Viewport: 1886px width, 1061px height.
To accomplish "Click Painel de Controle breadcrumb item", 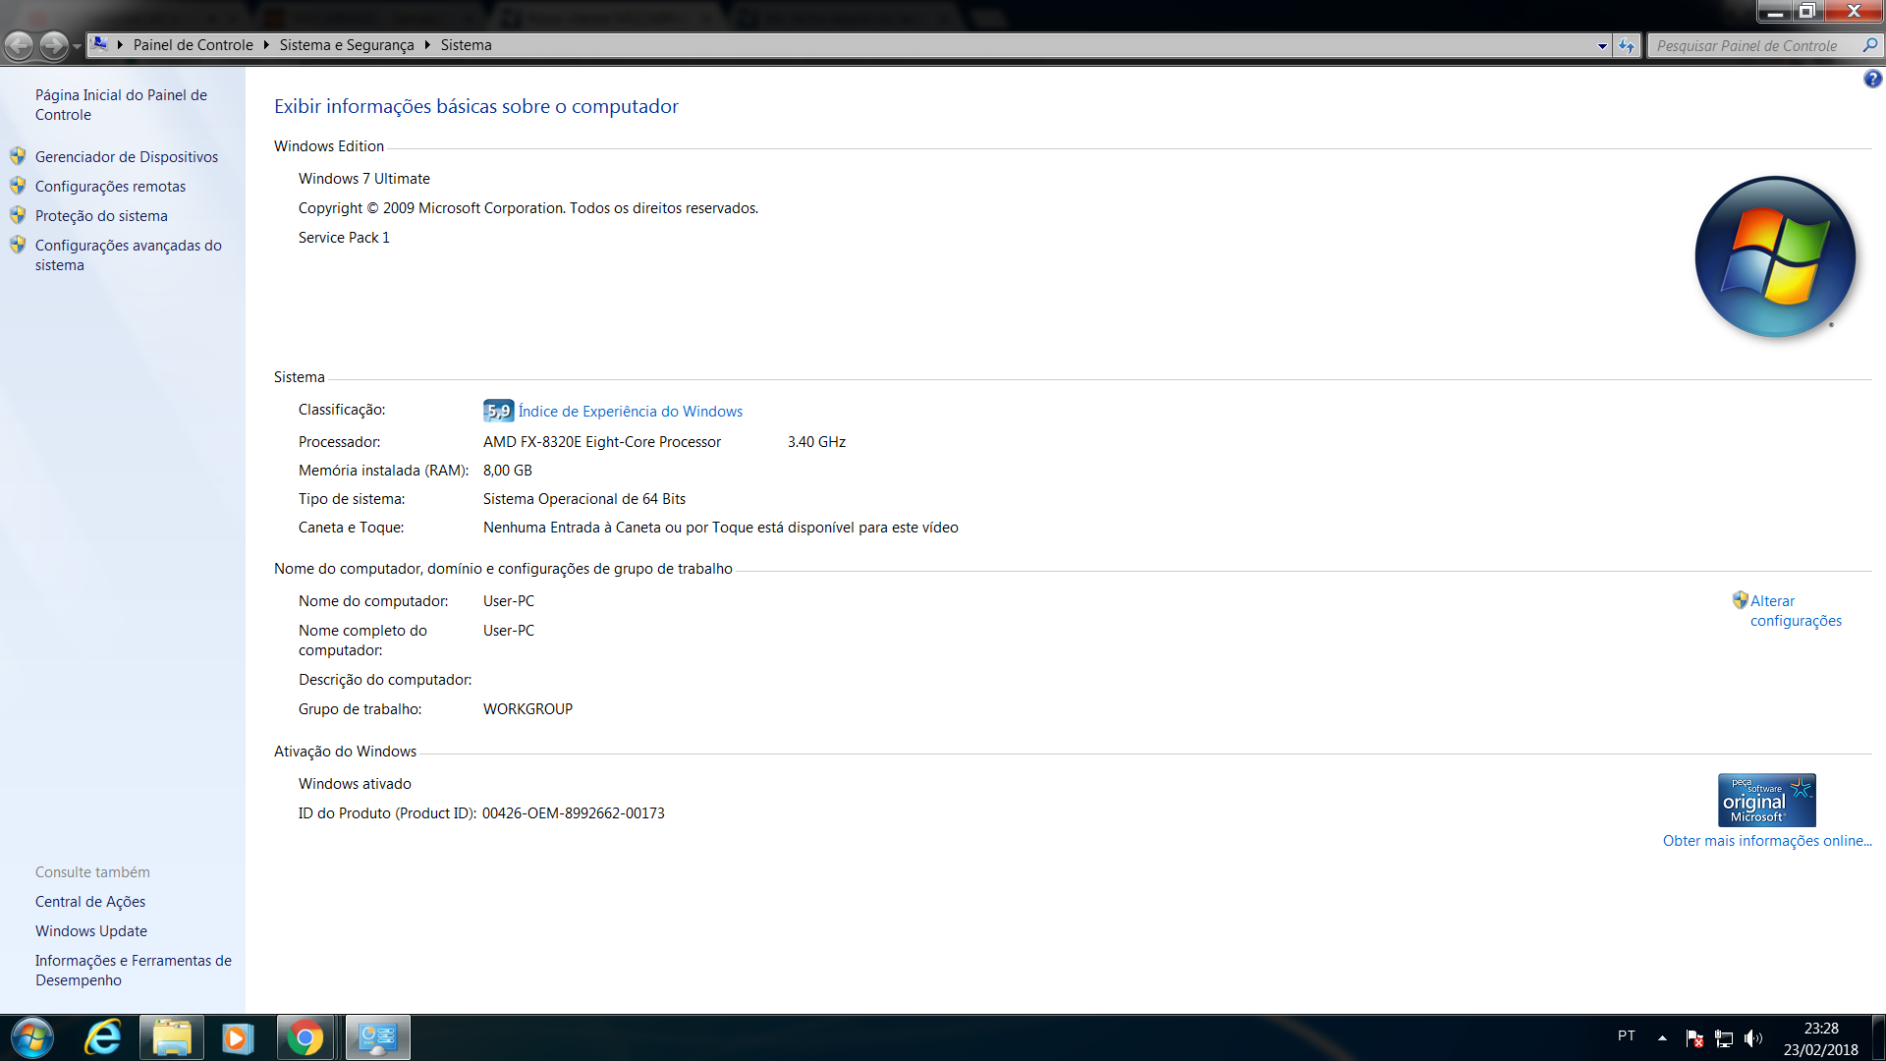I will point(193,45).
